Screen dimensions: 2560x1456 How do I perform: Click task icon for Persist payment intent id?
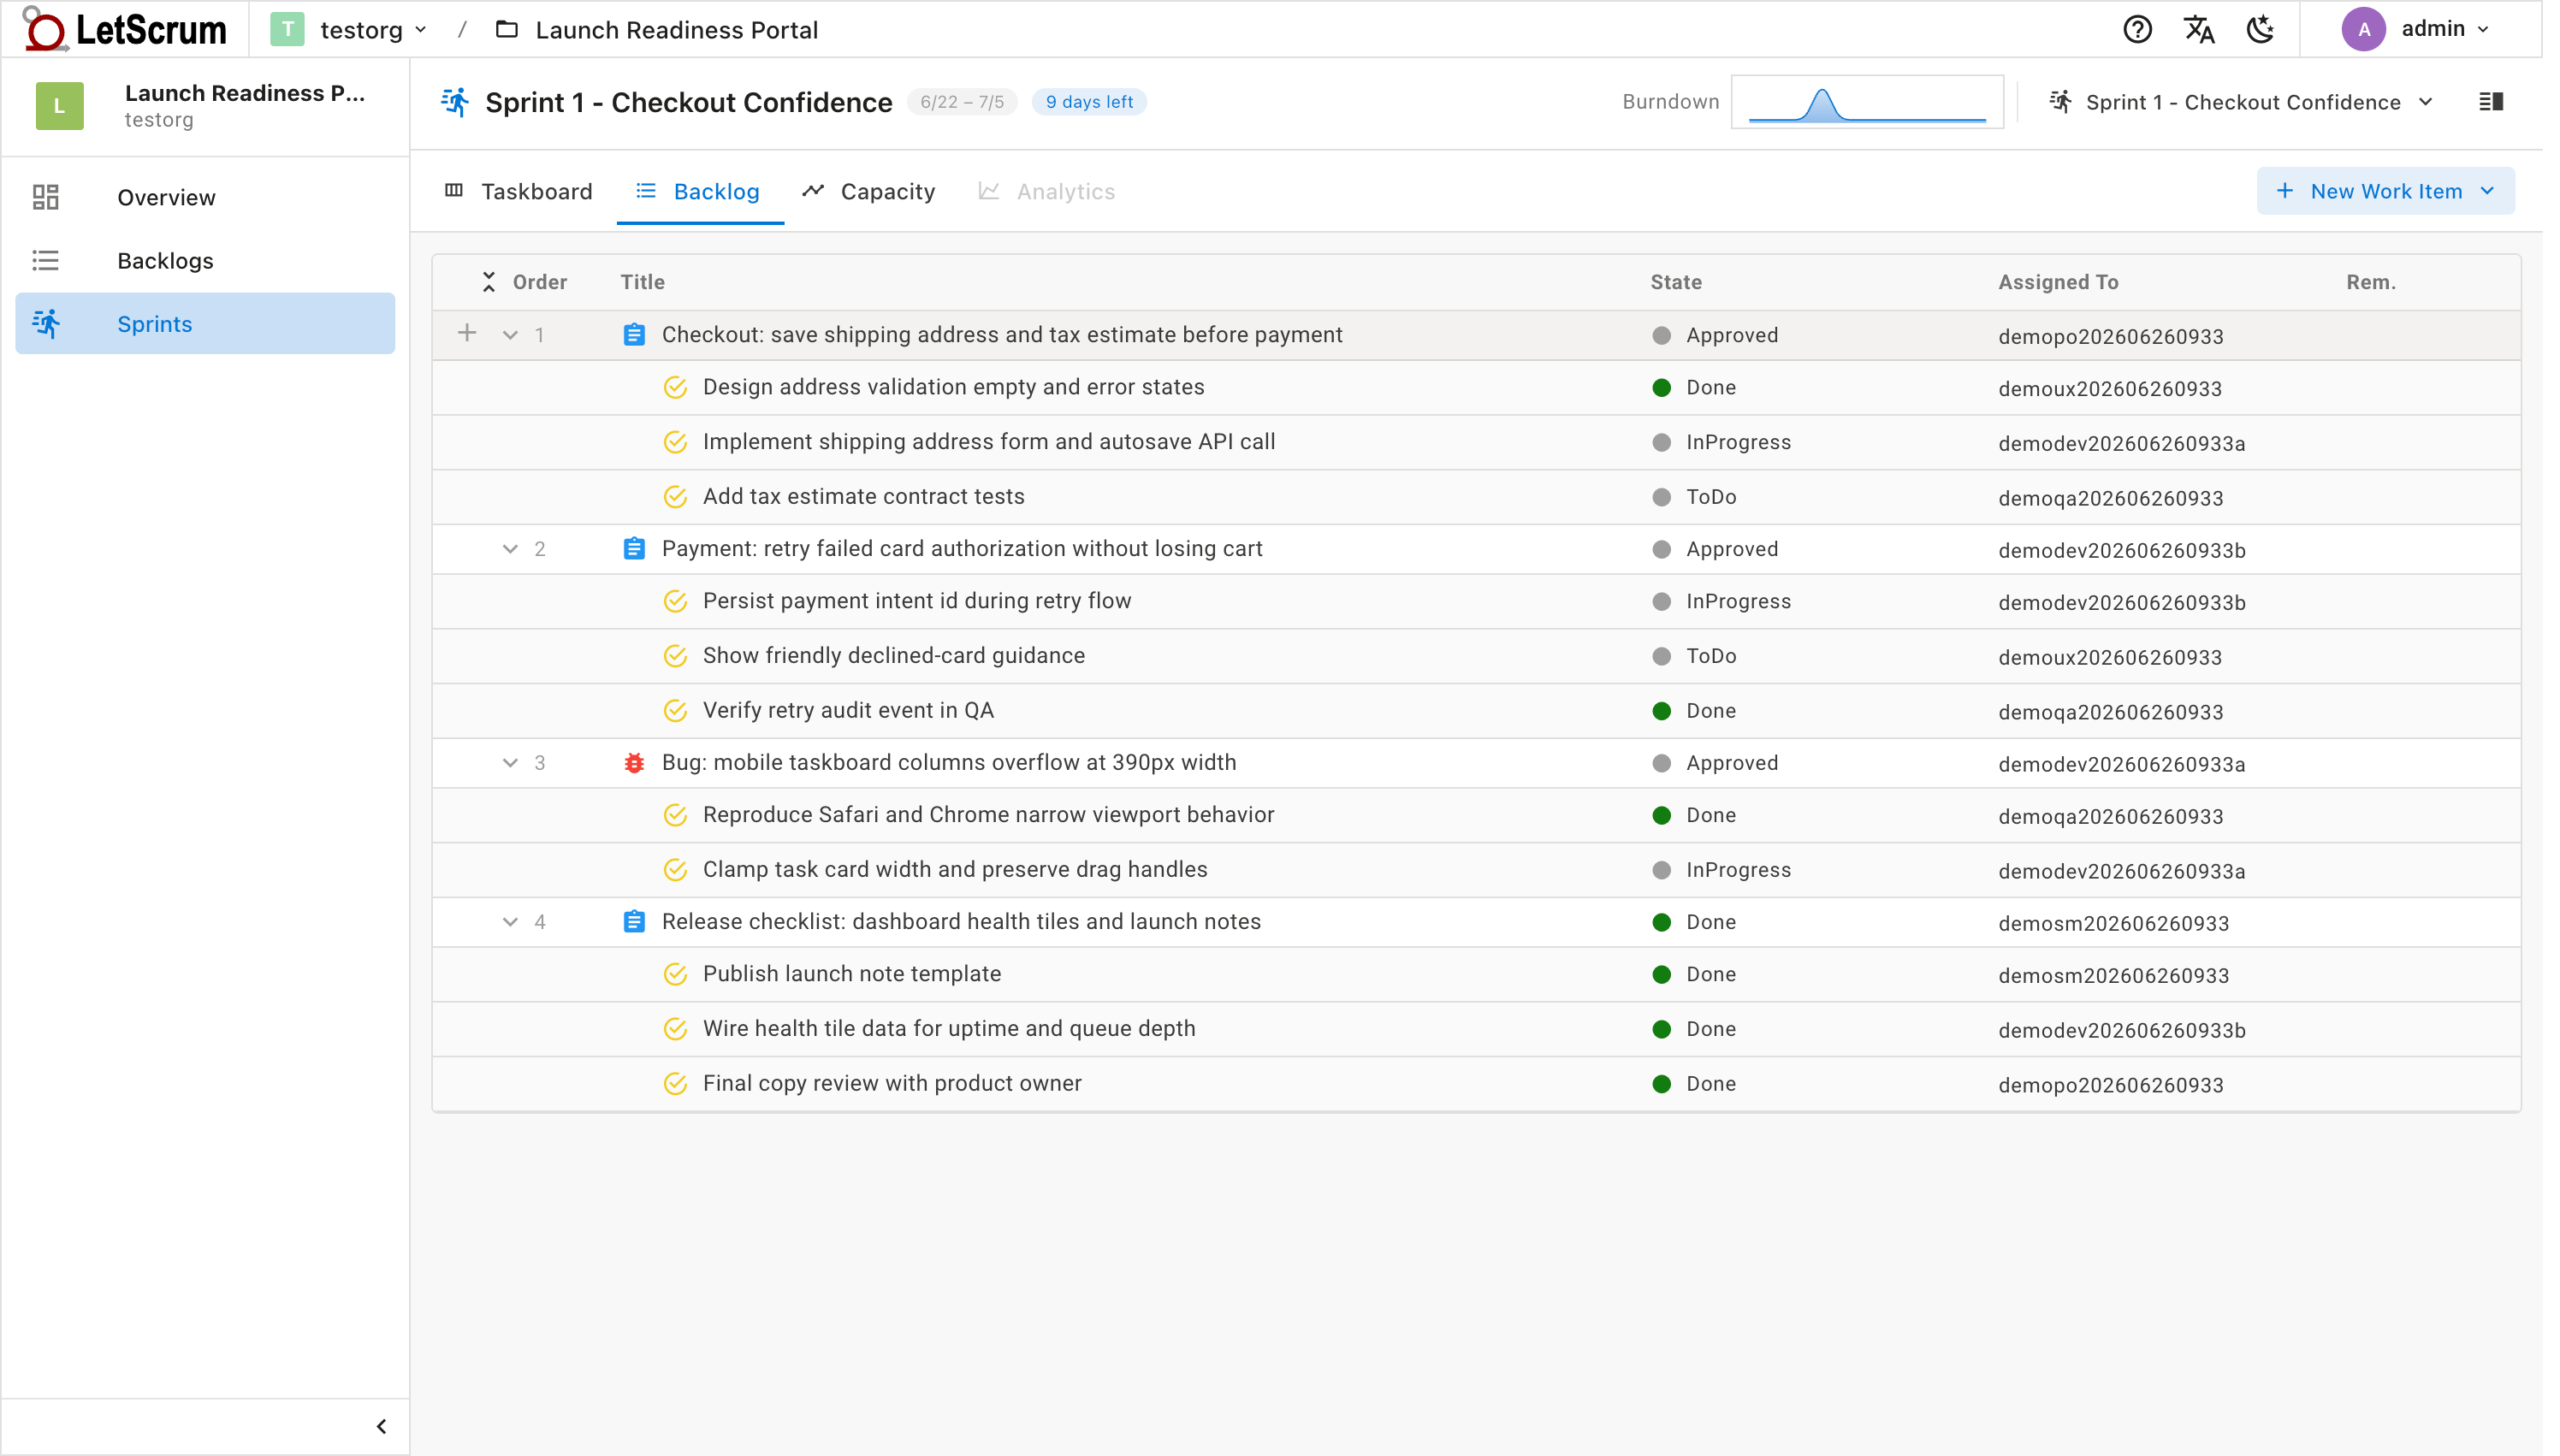(x=676, y=601)
